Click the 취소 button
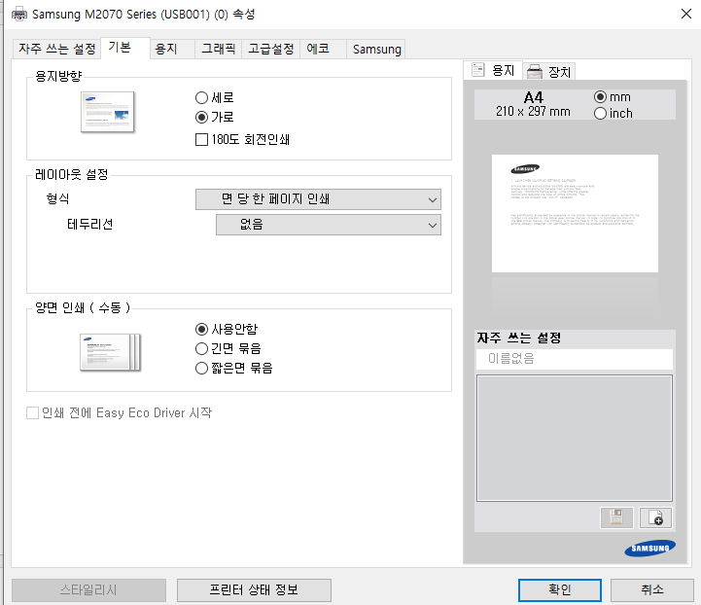The height and width of the screenshot is (605, 701). point(651,590)
